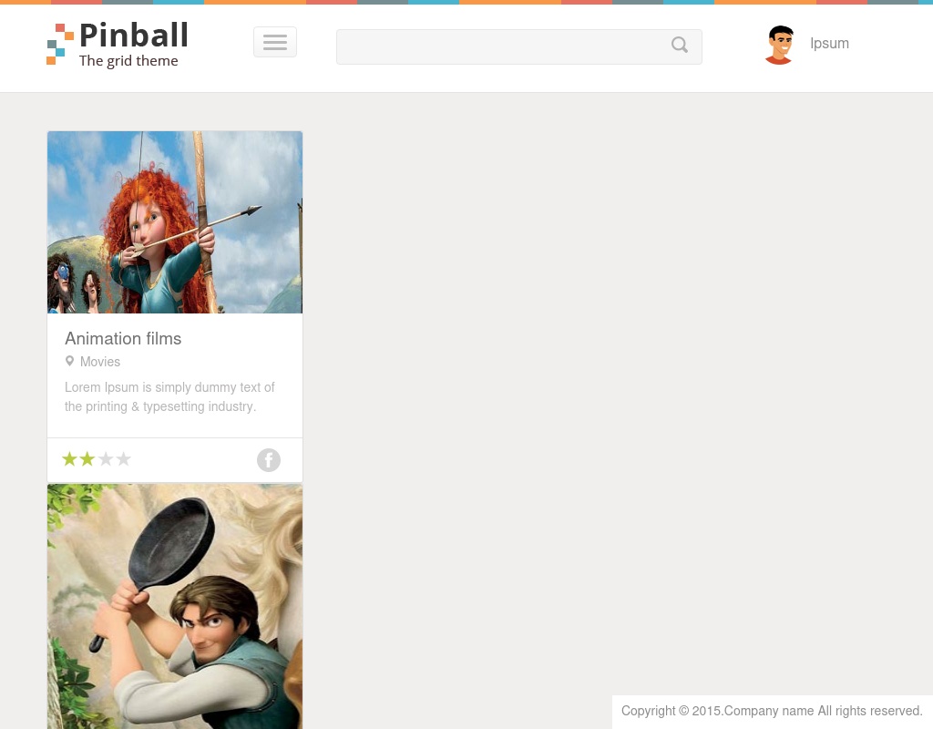Click the location pin icon beside Movies
This screenshot has width=933, height=729.
point(69,361)
